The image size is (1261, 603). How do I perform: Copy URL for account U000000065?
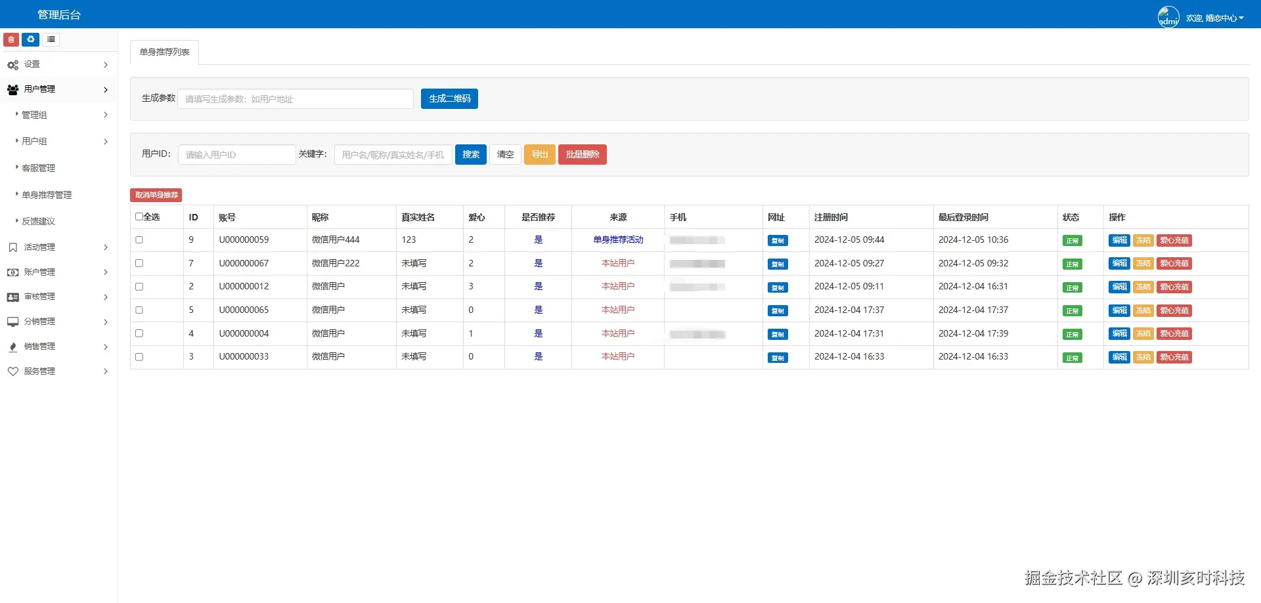pyautogui.click(x=778, y=311)
